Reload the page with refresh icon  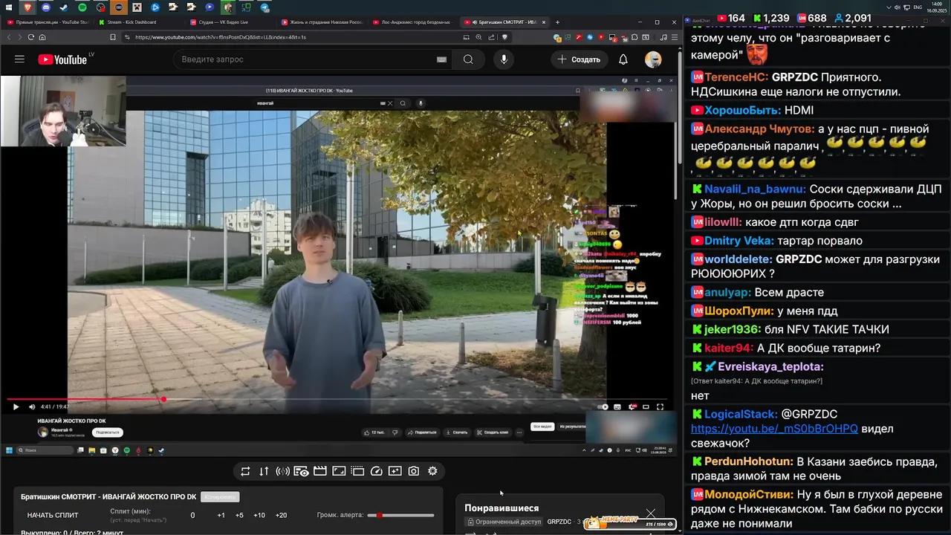(x=31, y=37)
